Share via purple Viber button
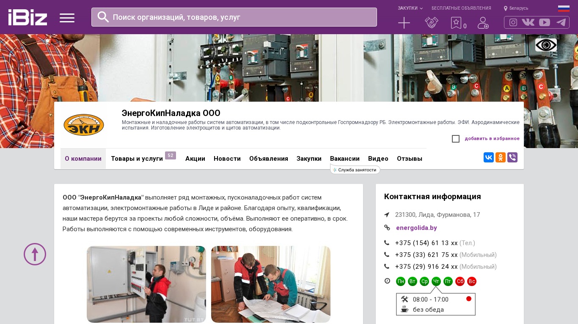The height and width of the screenshot is (324, 578). tap(512, 157)
